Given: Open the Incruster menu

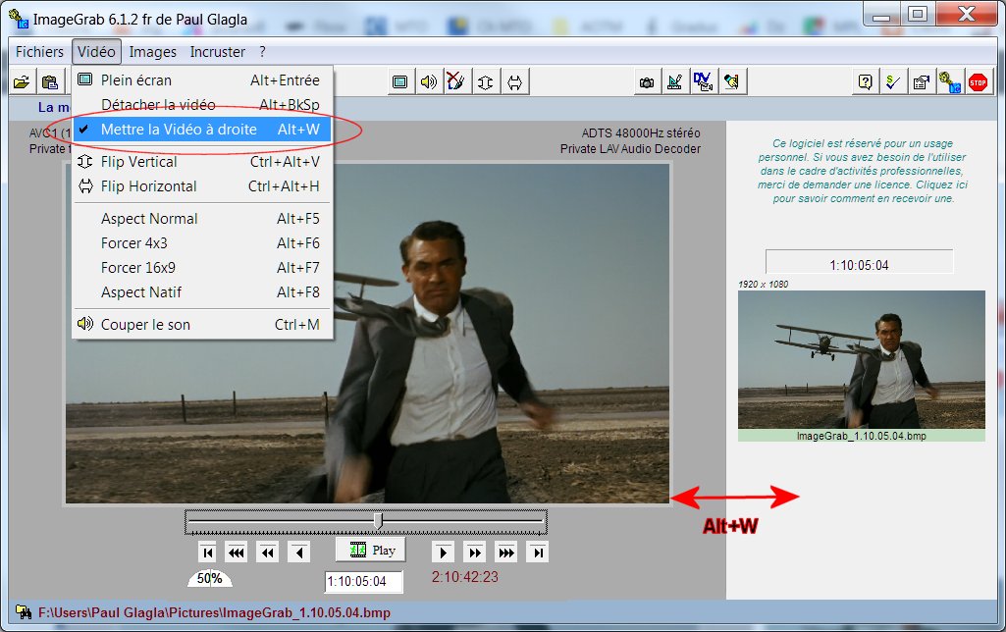Looking at the screenshot, I should pyautogui.click(x=218, y=52).
